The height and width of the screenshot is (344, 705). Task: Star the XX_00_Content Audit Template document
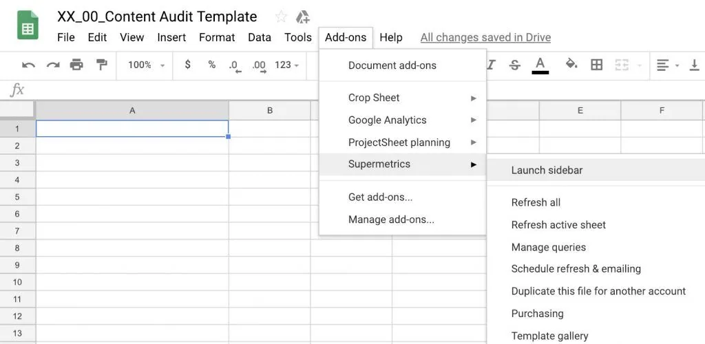[281, 17]
